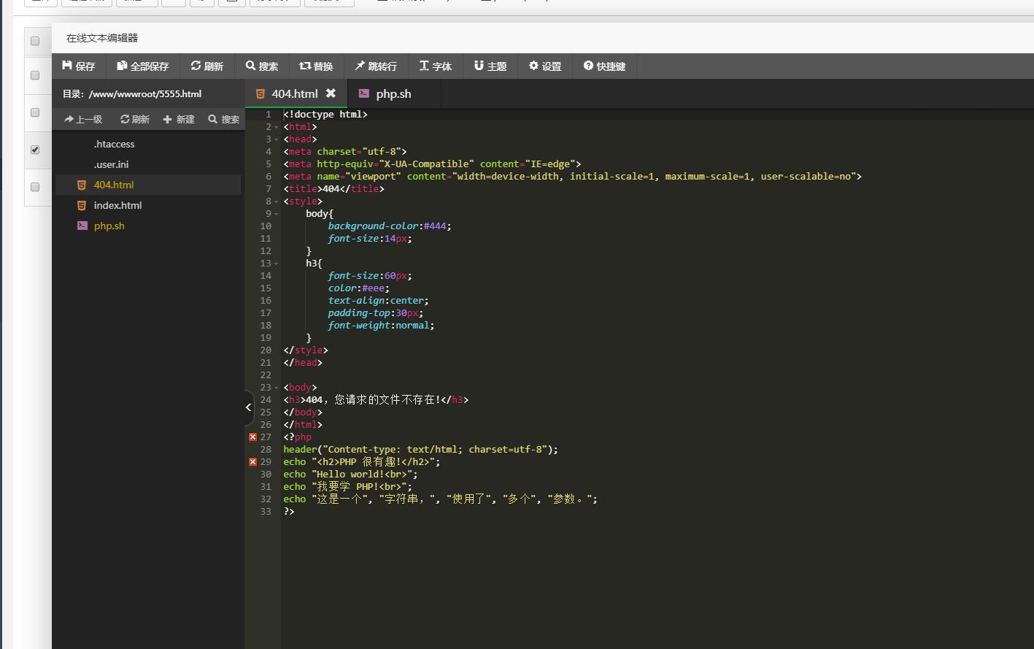Search files with sidebar 搜索
The width and height of the screenshot is (1034, 649).
(223, 119)
